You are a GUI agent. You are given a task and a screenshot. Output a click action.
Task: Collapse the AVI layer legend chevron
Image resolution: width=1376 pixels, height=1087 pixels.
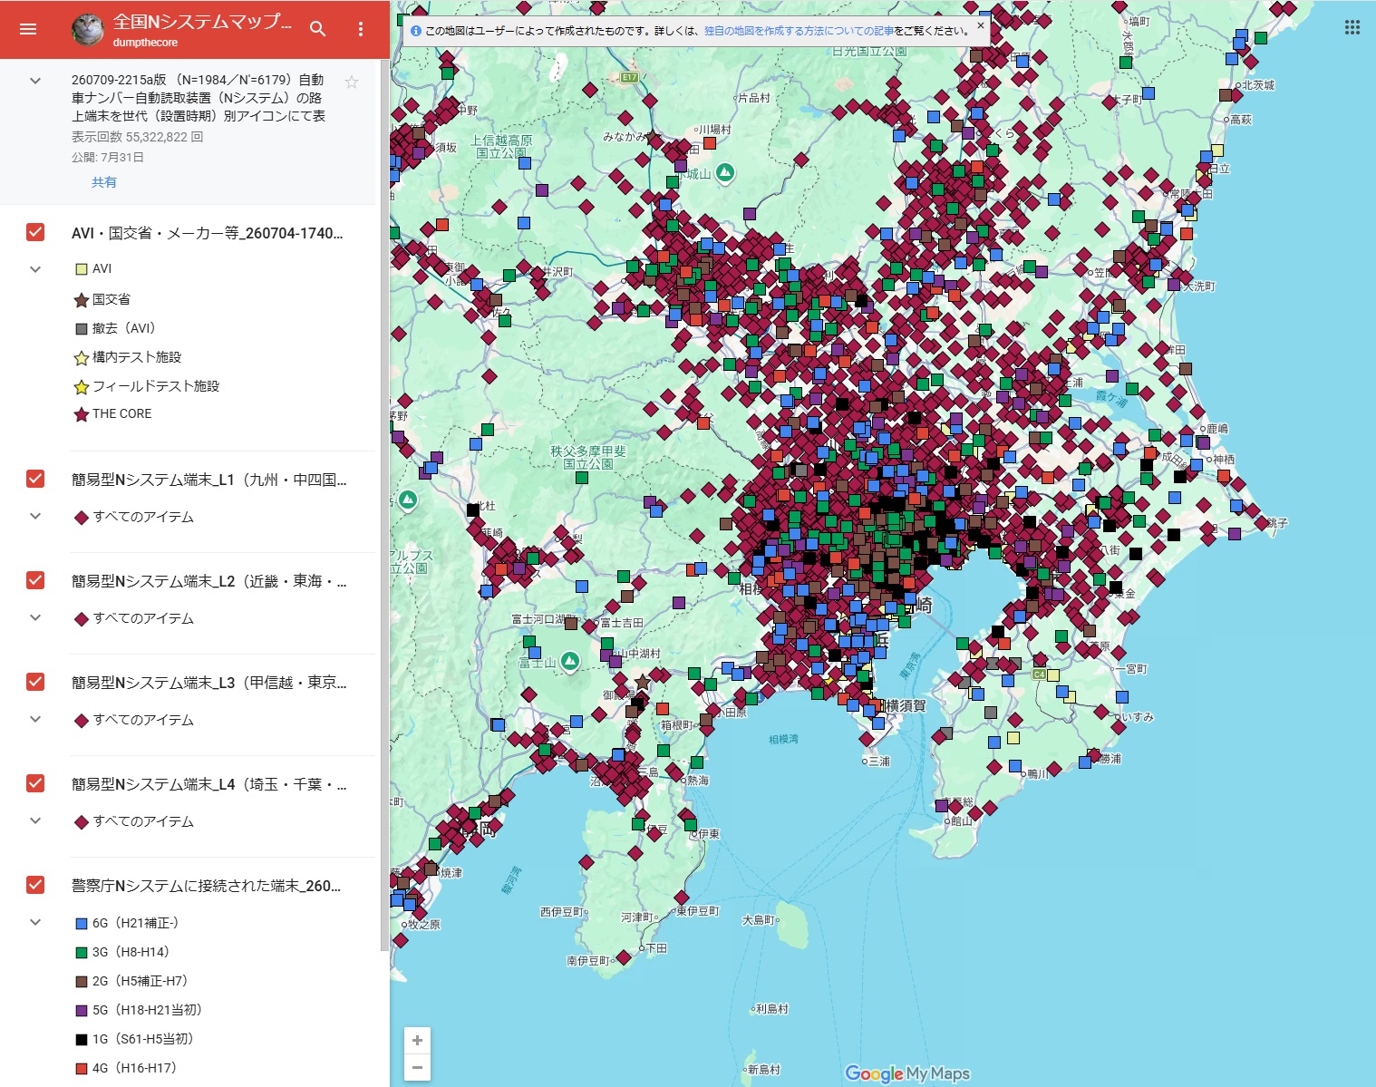pyautogui.click(x=35, y=269)
